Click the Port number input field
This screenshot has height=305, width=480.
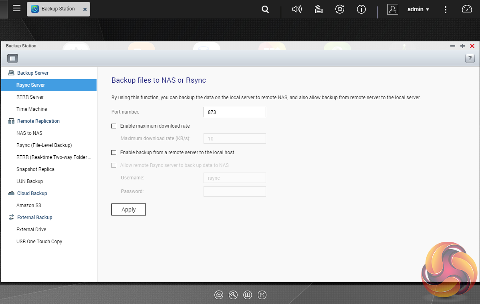coord(234,112)
